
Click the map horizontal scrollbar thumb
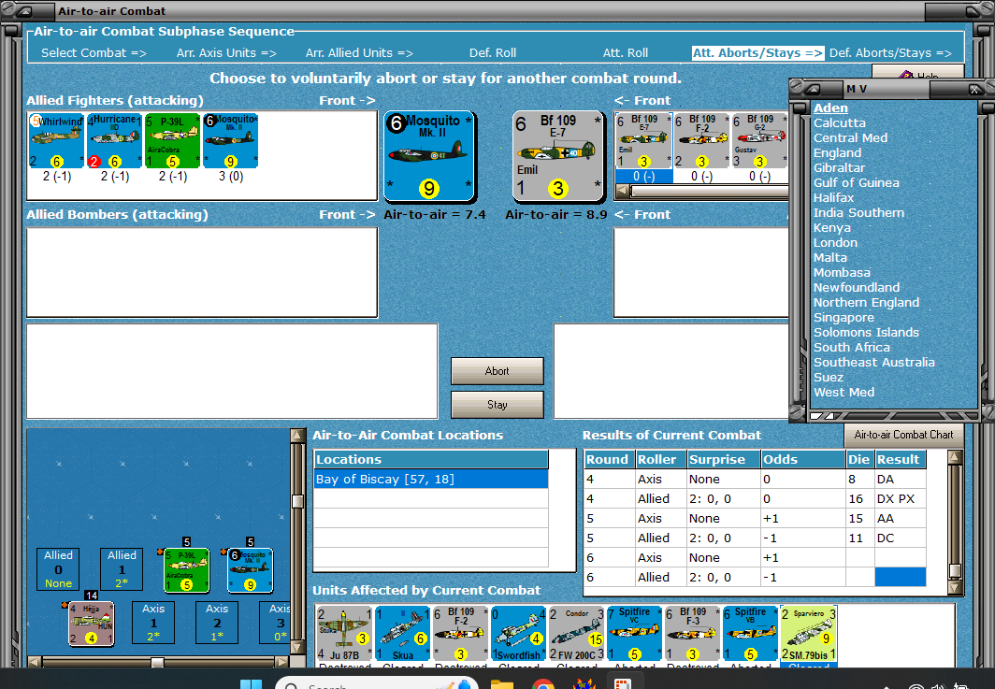157,662
